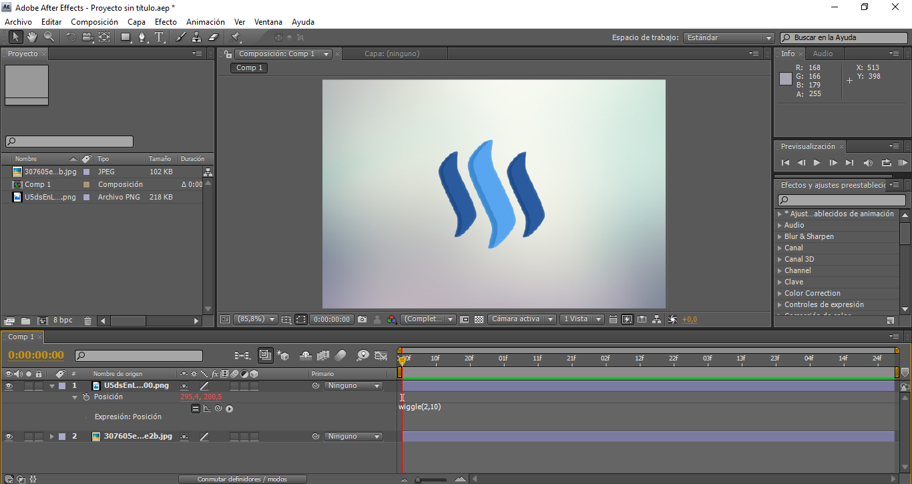Toggle Frame Blending enable switch in timeline

click(324, 355)
